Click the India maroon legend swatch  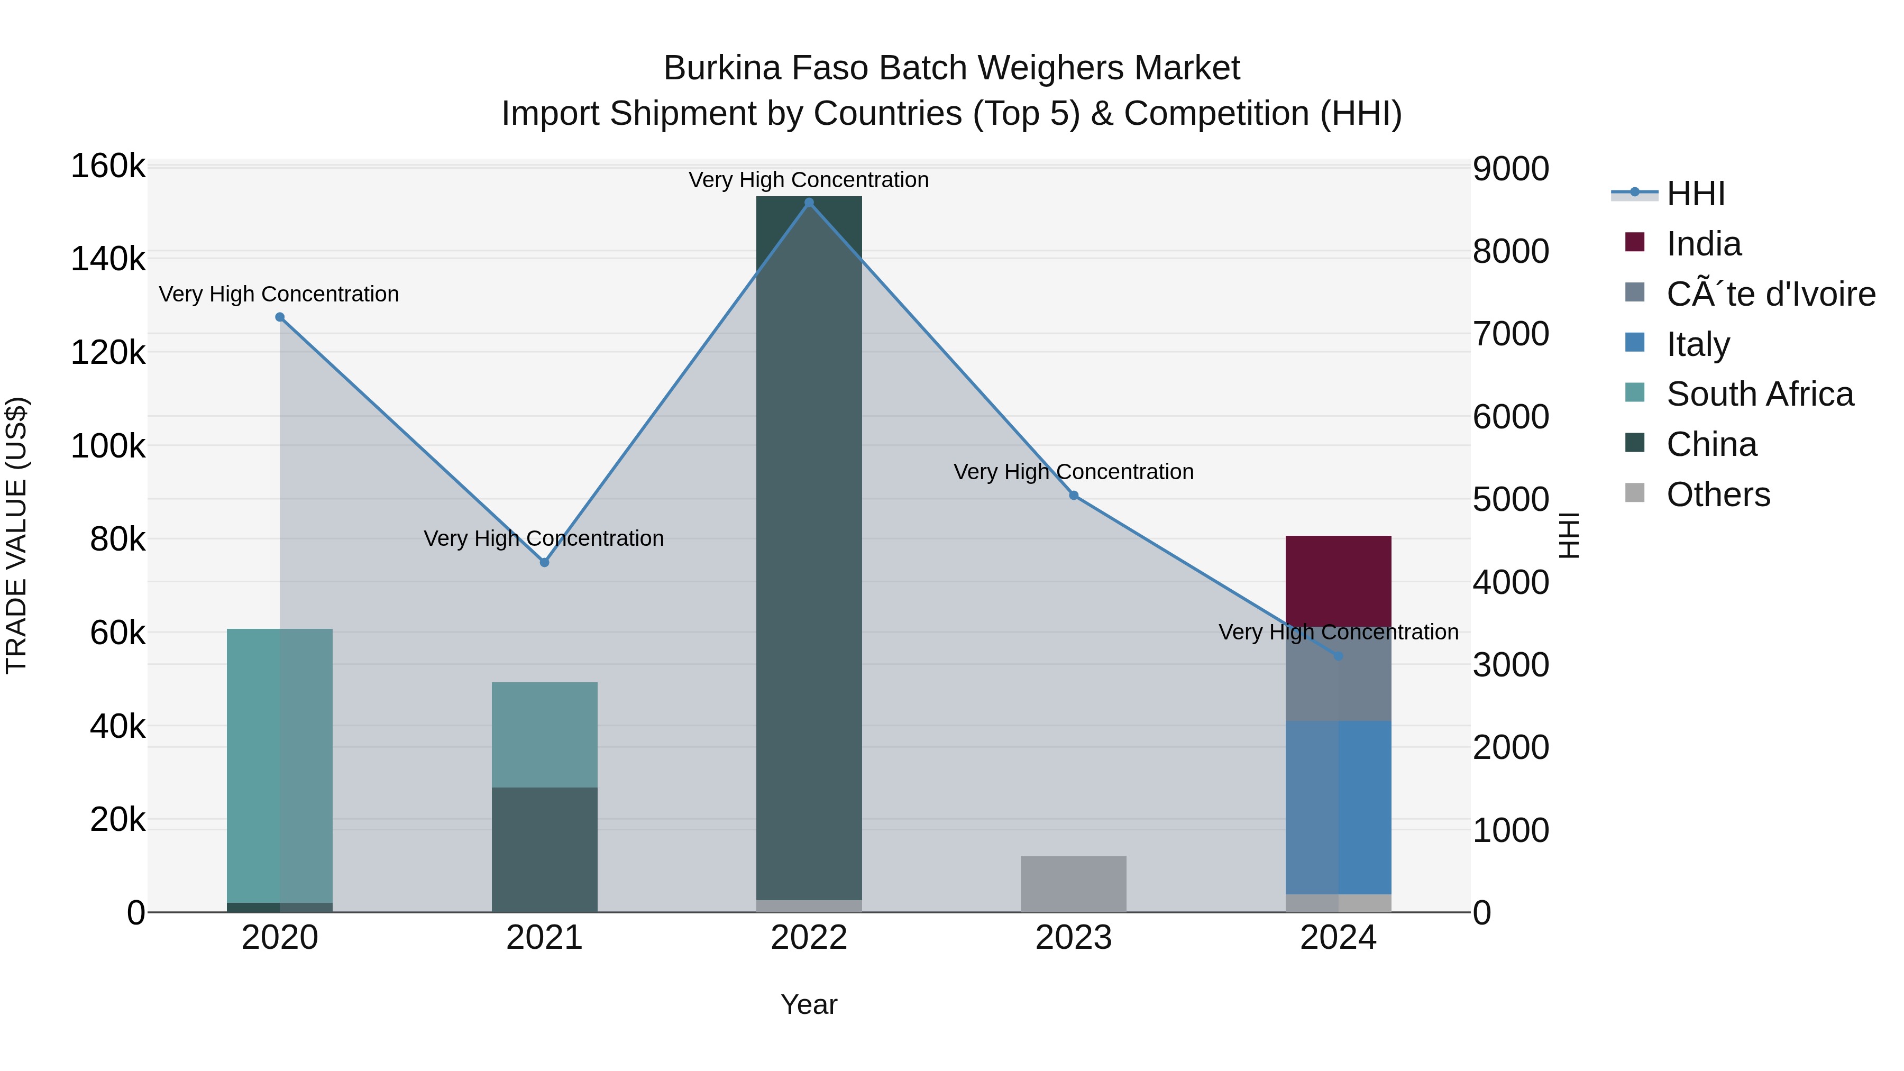click(x=1635, y=242)
